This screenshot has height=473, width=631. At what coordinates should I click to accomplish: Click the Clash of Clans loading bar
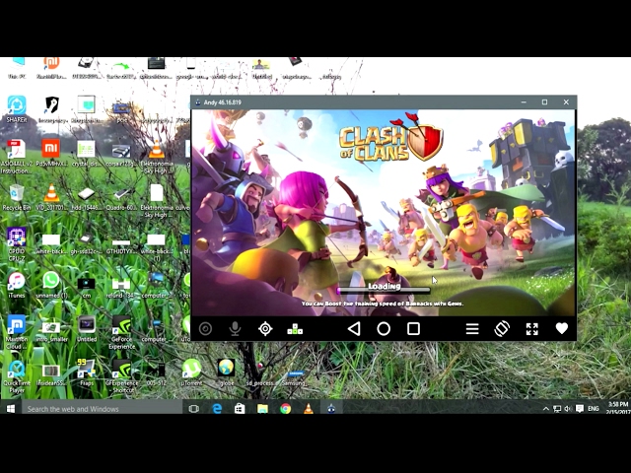click(384, 289)
